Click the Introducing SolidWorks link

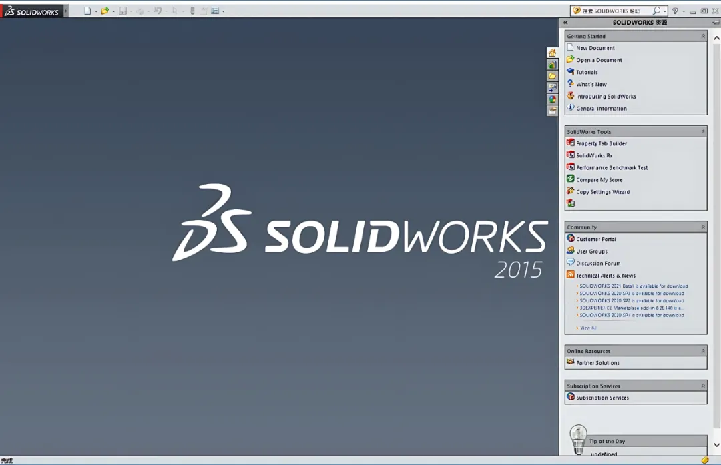[x=606, y=97]
